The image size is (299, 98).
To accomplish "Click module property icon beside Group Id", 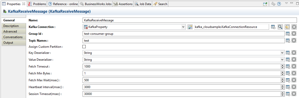I will [x=288, y=34].
